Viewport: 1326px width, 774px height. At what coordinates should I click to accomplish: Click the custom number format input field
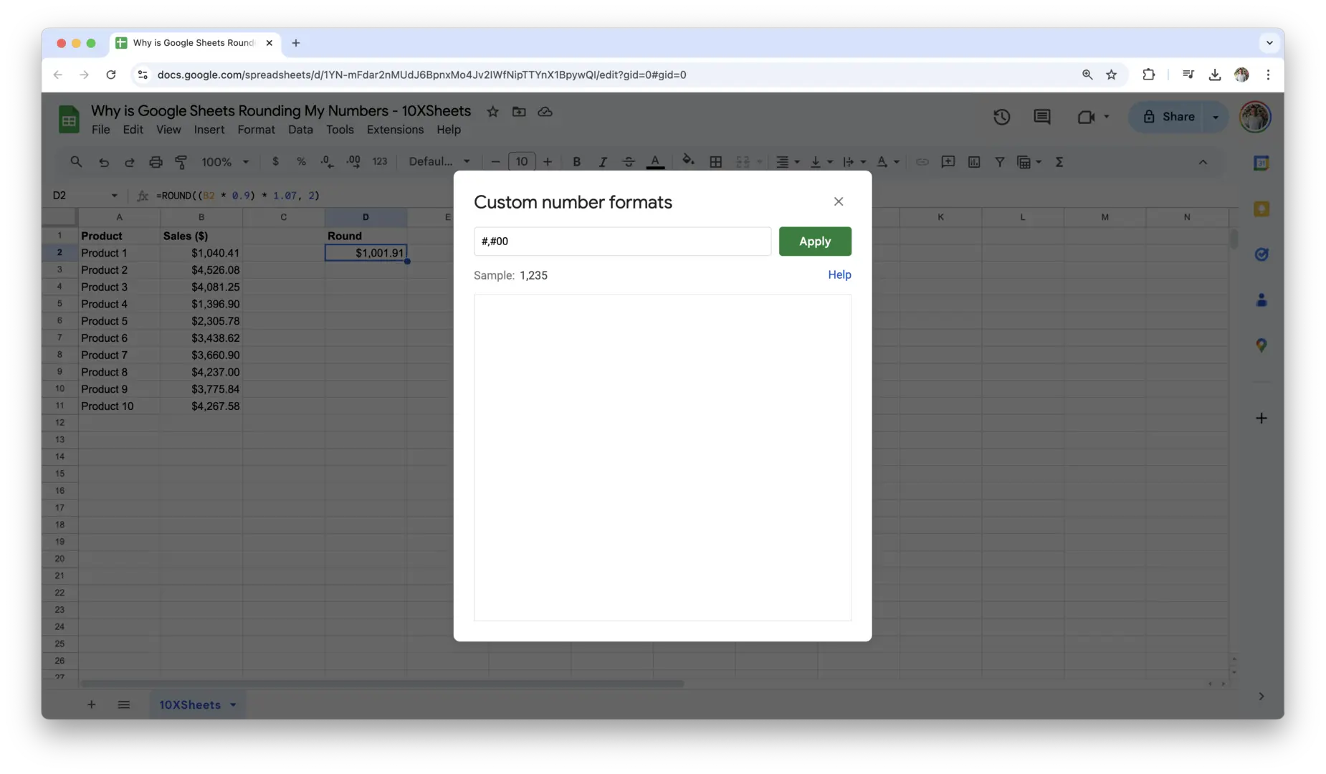(x=622, y=242)
